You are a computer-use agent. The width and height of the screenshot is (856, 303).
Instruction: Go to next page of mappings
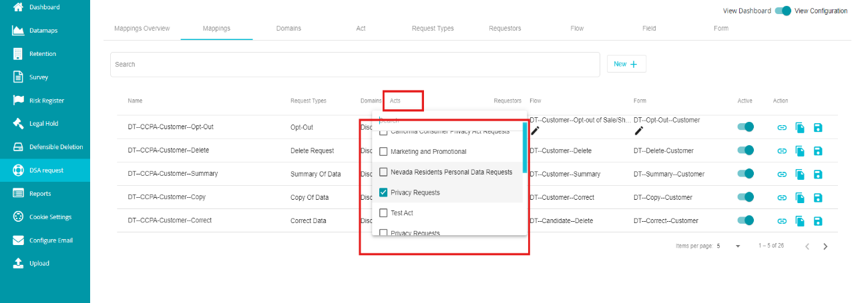tap(825, 246)
